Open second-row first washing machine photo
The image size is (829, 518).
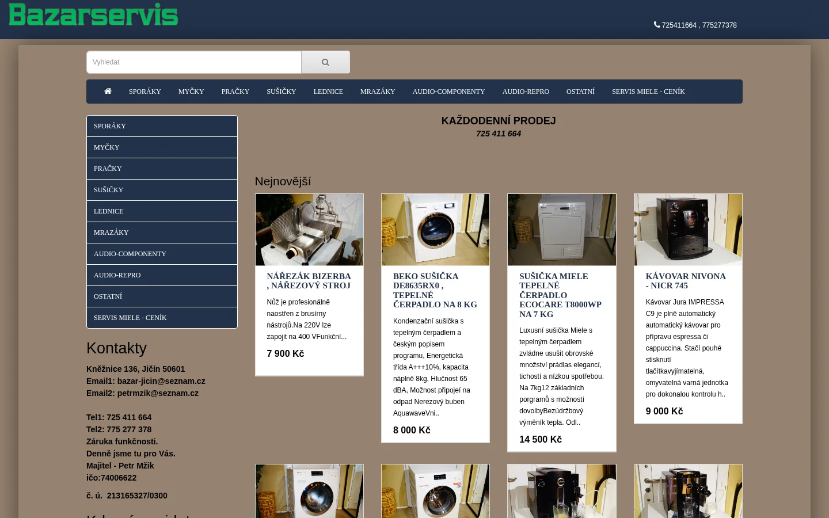[309, 492]
